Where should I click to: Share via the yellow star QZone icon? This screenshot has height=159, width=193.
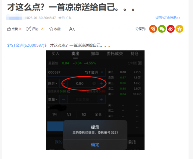179,29
